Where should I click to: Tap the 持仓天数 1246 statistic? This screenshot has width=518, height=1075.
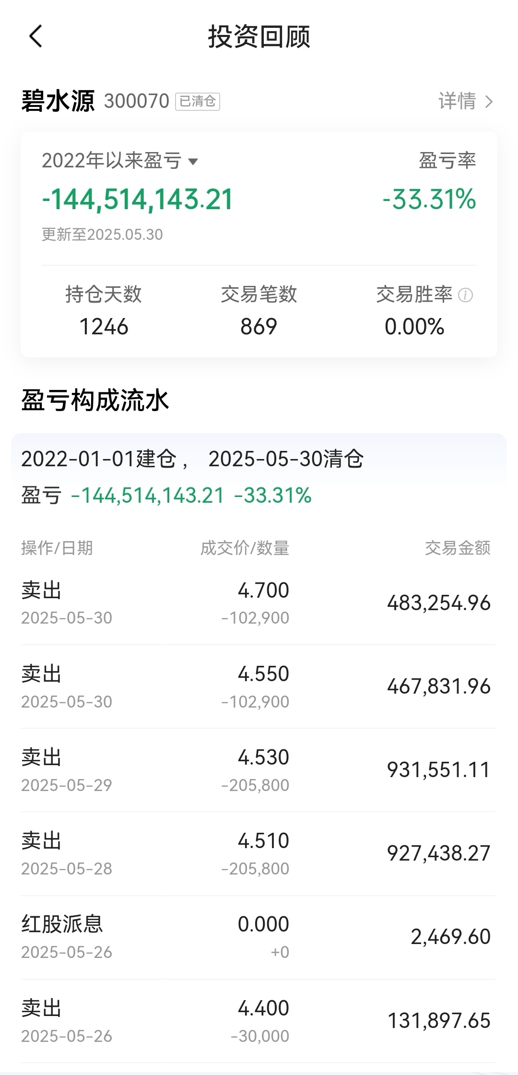[x=104, y=311]
